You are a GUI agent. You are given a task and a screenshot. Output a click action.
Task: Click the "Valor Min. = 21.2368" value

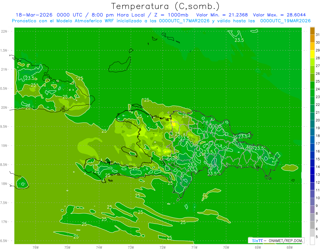point(222,15)
